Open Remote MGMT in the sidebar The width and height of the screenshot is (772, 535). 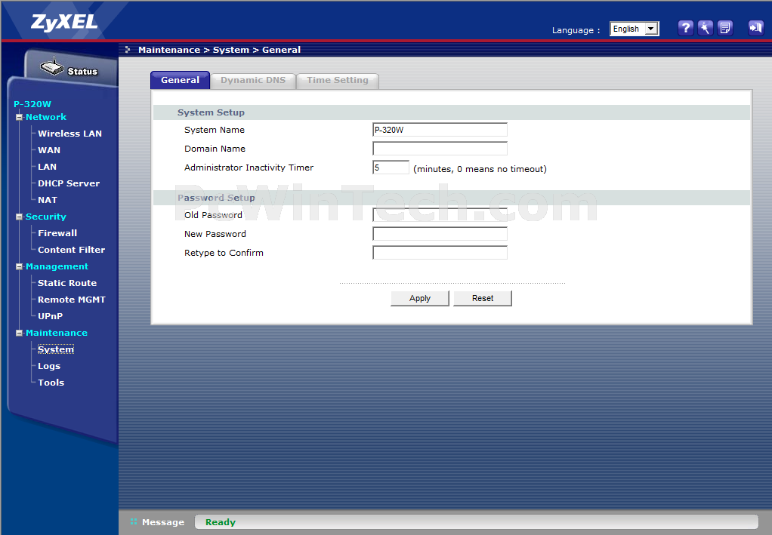[72, 300]
